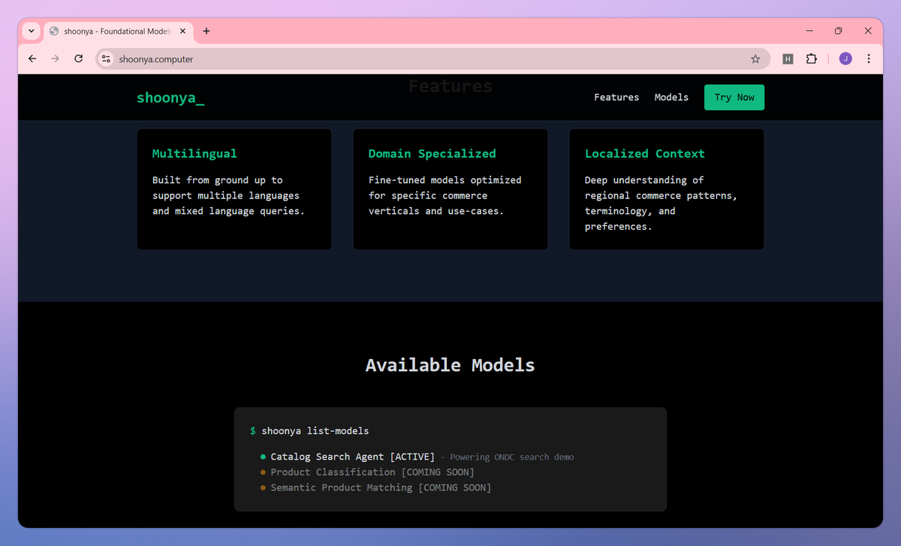The height and width of the screenshot is (546, 901).
Task: Click the shoonya_ logo
Action: coord(170,98)
